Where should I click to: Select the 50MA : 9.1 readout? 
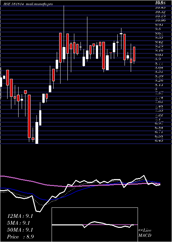tap(20, 230)
